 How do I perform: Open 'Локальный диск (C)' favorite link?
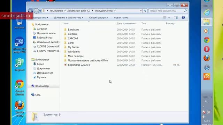(x=48, y=42)
